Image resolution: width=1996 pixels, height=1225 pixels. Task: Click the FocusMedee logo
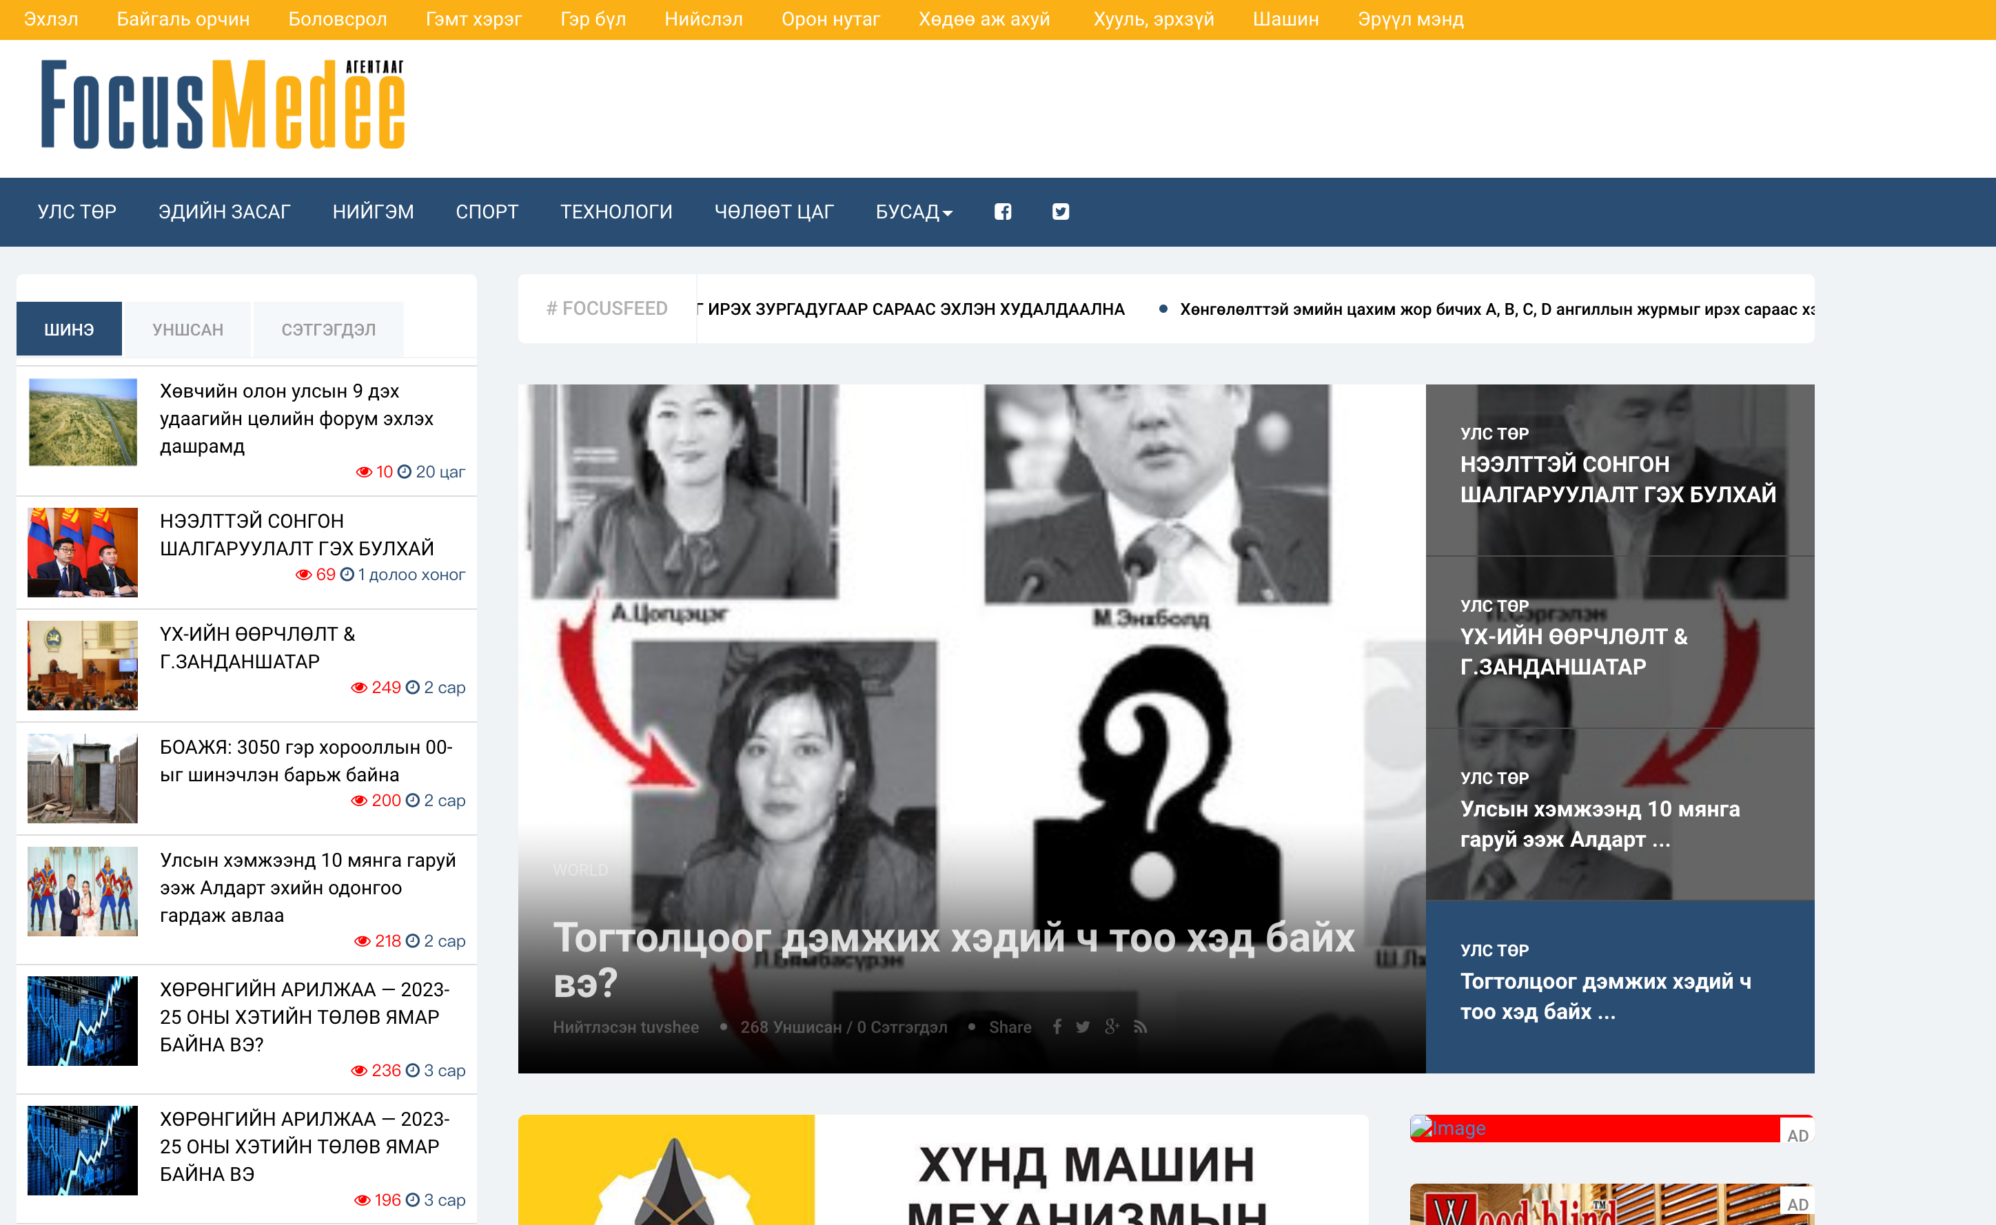[x=223, y=105]
